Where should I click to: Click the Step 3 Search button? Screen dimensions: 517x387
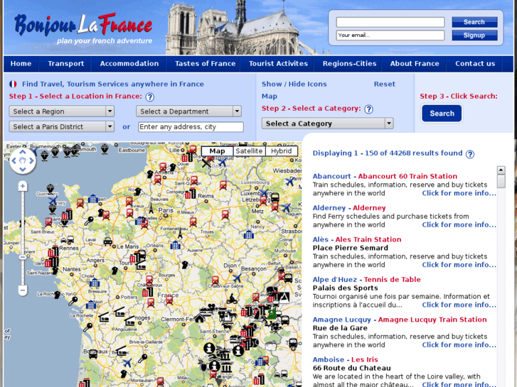[442, 114]
